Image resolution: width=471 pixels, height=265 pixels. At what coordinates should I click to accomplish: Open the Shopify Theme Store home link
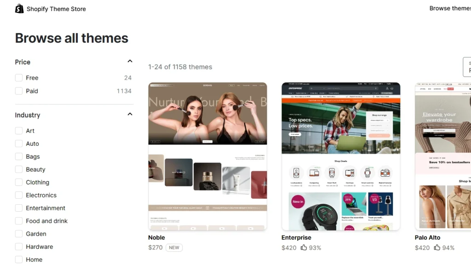tap(51, 9)
